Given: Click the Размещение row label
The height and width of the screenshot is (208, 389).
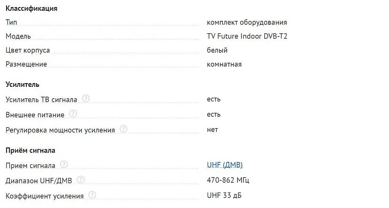Looking at the screenshot, I should click(x=26, y=64).
